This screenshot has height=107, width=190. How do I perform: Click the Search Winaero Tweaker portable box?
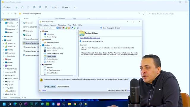pyautogui.click(x=167, y=14)
